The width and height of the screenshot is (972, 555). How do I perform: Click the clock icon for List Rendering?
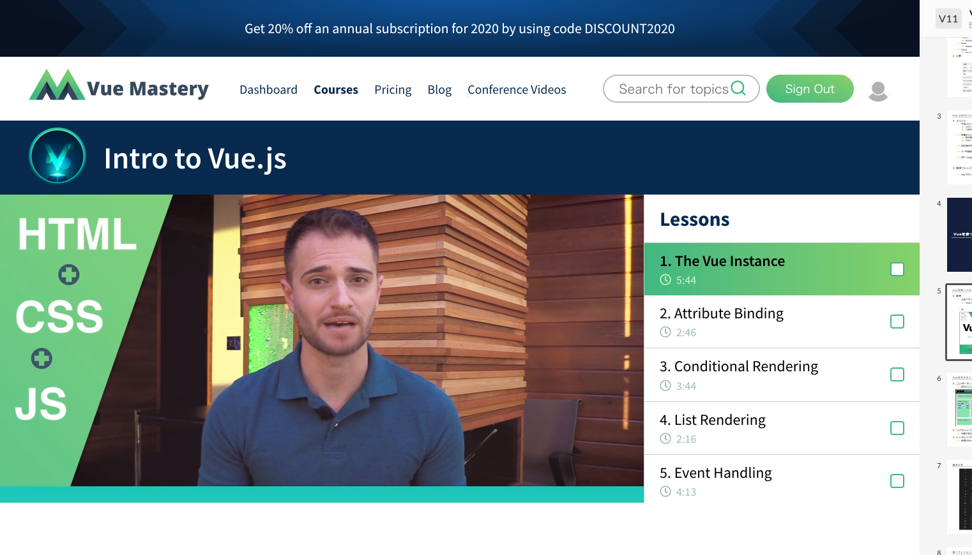pyautogui.click(x=665, y=438)
